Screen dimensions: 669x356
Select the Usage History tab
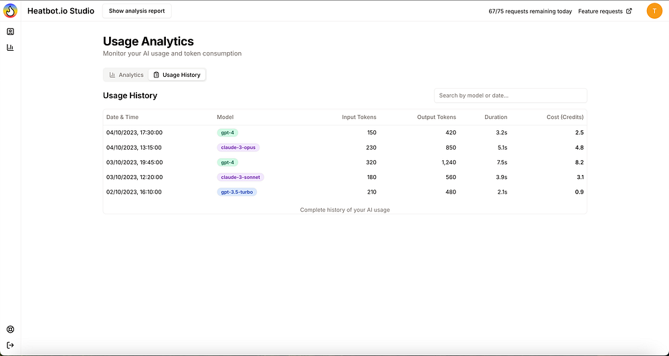pos(177,75)
